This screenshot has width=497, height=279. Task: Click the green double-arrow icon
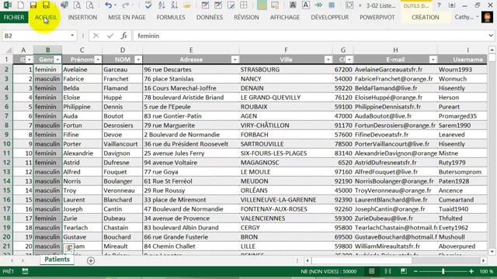coord(318,5)
